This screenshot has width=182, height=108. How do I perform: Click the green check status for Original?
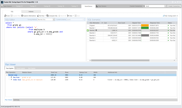pos(168,25)
